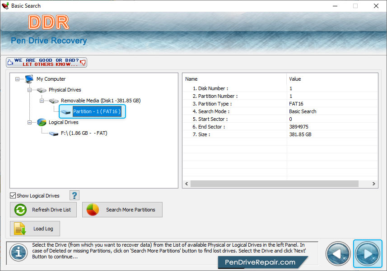This screenshot has width=387, height=271.
Task: Visit the PenDriveRepair.com link
Action: 260,262
